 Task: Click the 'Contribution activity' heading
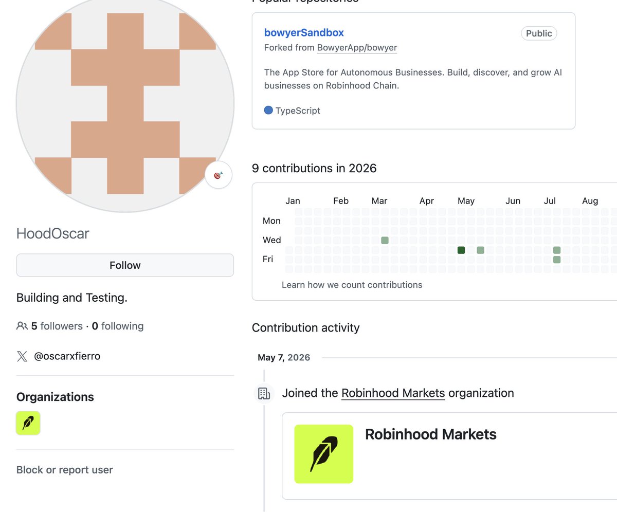click(x=306, y=327)
